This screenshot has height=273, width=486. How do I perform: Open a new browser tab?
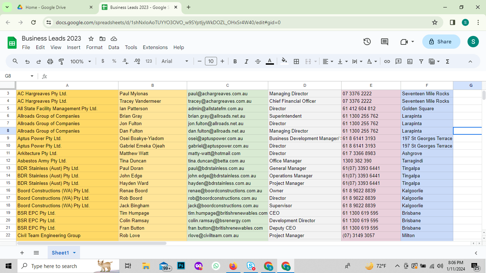(189, 7)
